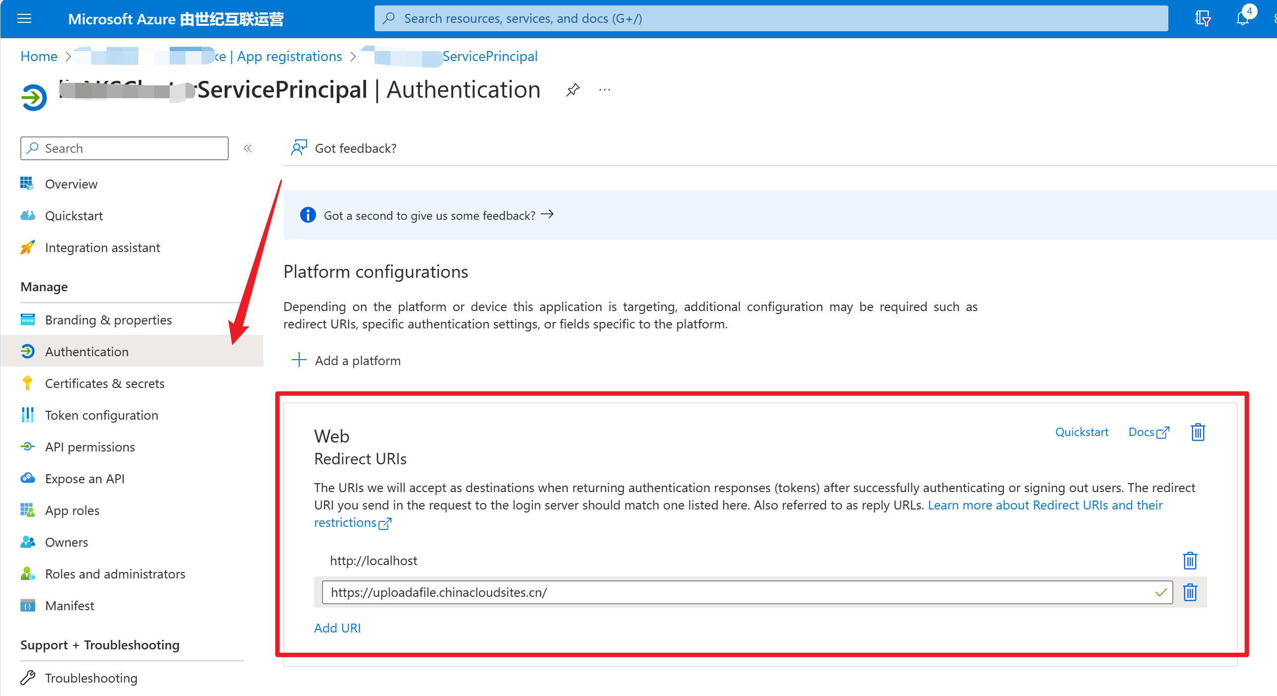
Task: Click the Add URI link
Action: click(x=338, y=628)
